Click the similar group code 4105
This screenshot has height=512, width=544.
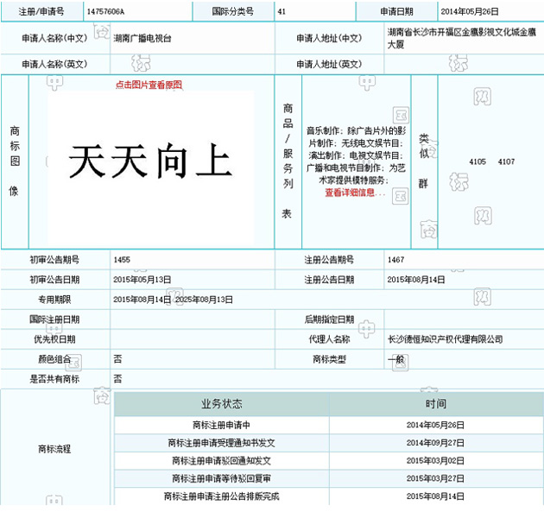click(478, 161)
